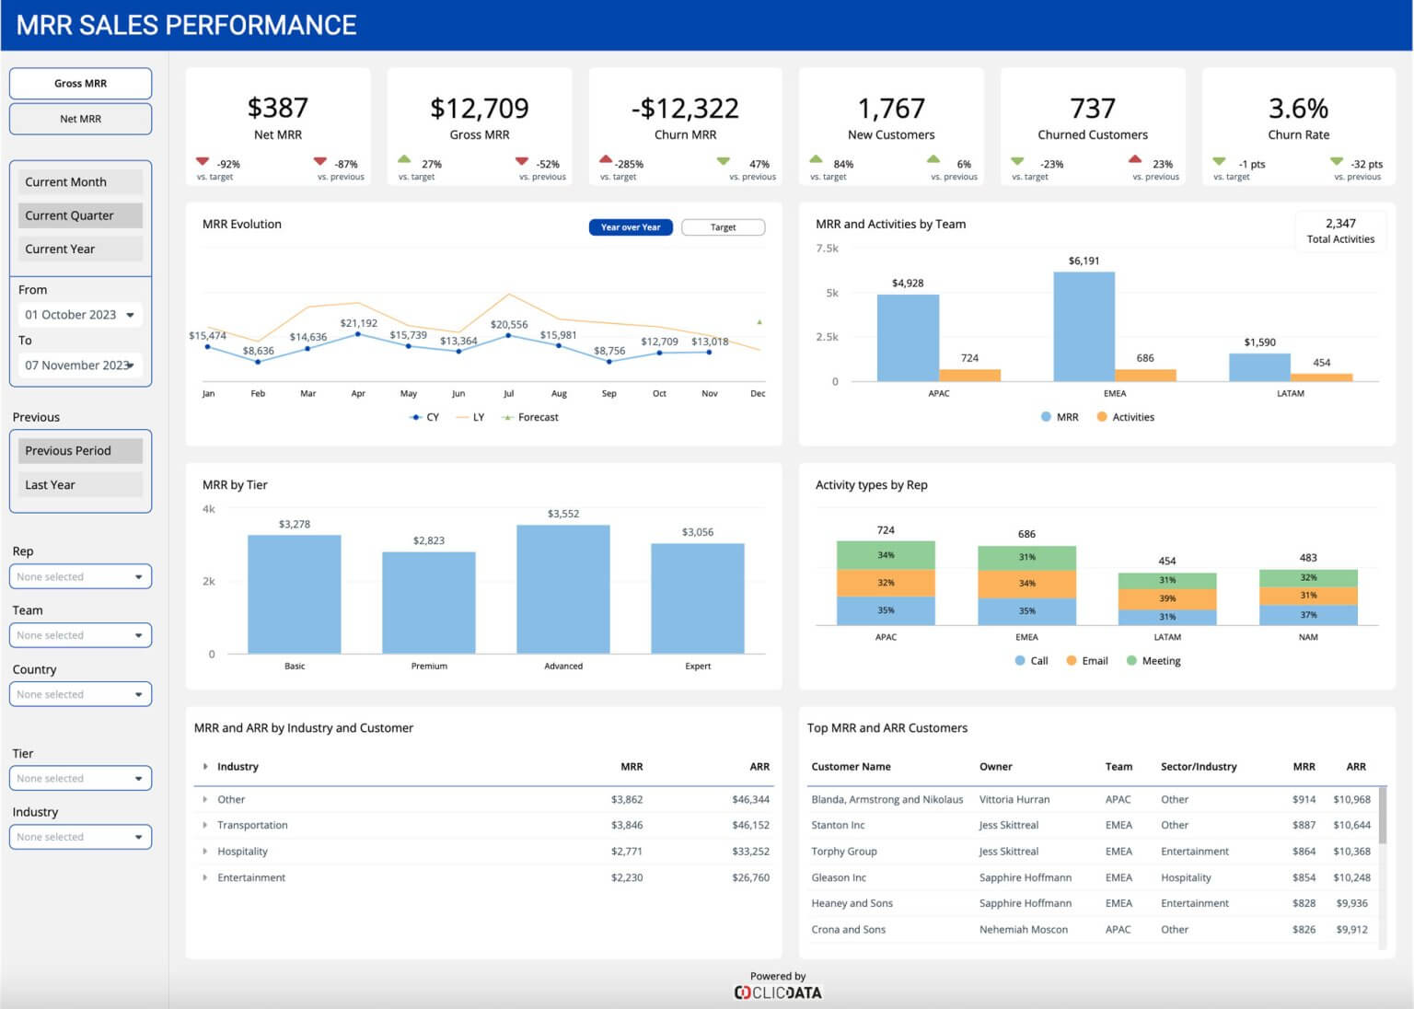The height and width of the screenshot is (1009, 1414).
Task: Enable the Current Month period
Action: point(79,181)
